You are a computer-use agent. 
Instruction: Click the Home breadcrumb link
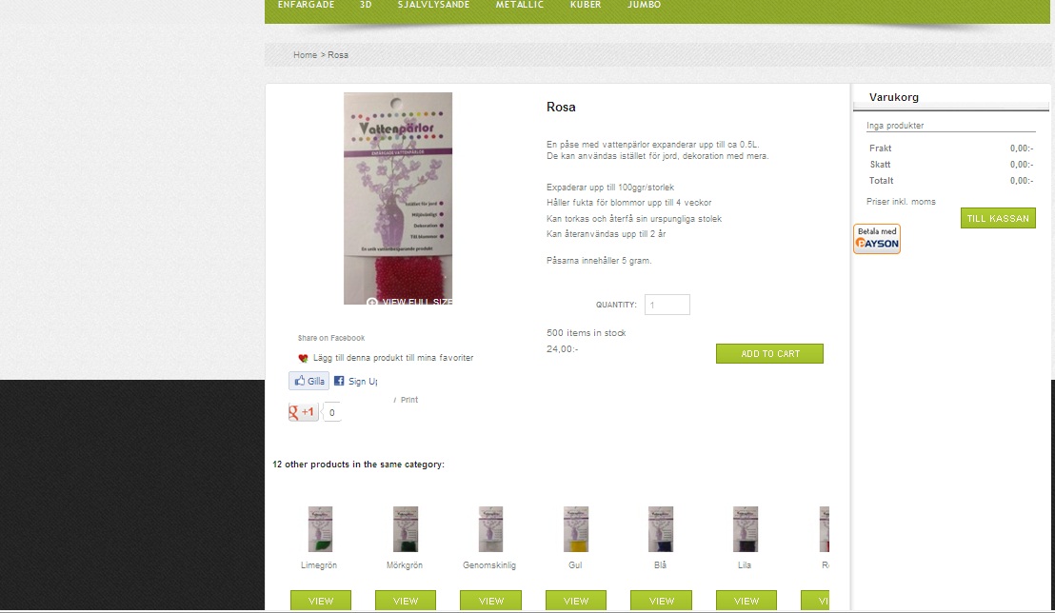click(305, 55)
